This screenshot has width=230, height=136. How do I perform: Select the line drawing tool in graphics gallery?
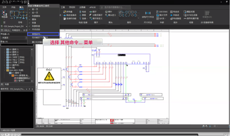pos(120,12)
